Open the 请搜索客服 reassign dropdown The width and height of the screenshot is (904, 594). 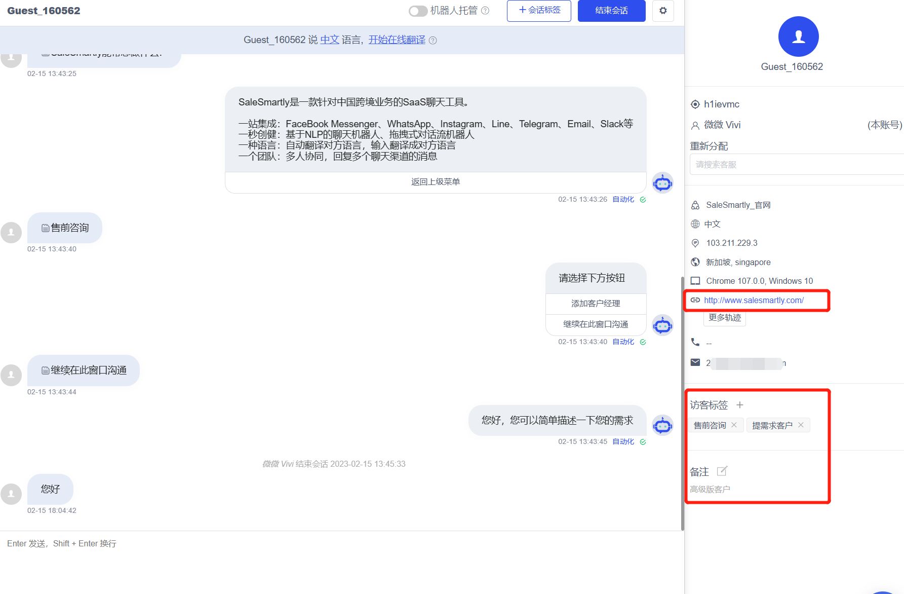click(797, 164)
